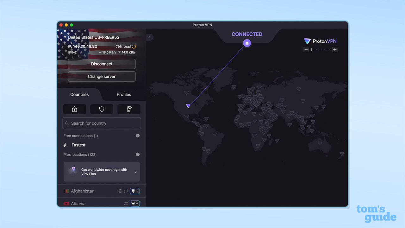Select Afghanistan country row
The width and height of the screenshot is (405, 228).
click(x=102, y=191)
